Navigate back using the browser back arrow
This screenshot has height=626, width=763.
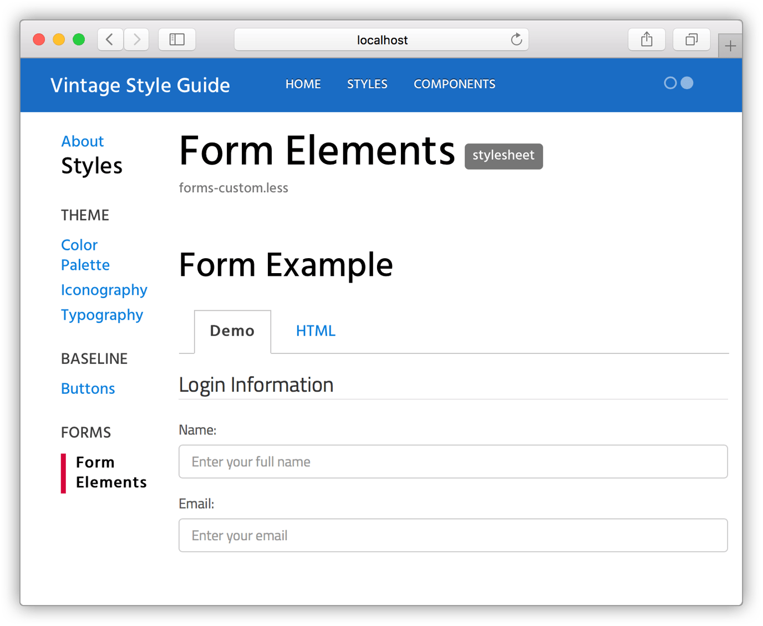tap(110, 39)
